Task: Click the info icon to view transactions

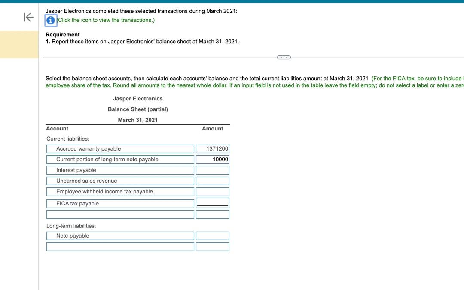Action: tap(49, 20)
